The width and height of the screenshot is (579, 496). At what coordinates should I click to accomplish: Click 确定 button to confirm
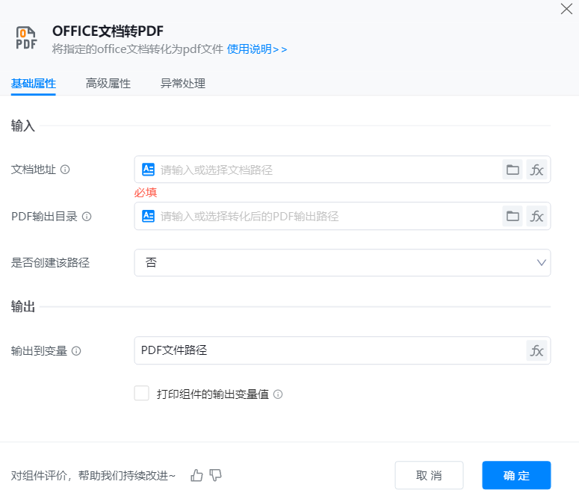516,476
